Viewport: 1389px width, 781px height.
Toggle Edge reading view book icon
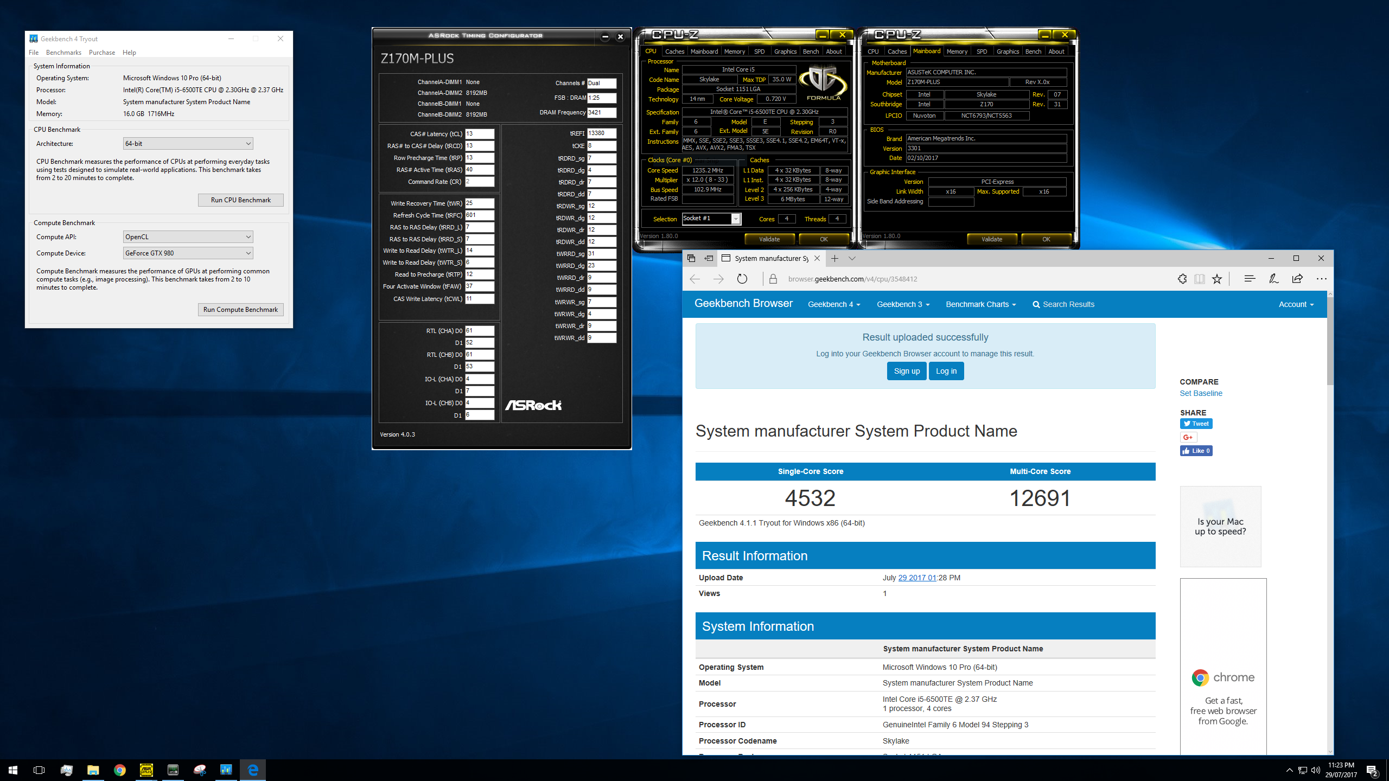point(1200,279)
